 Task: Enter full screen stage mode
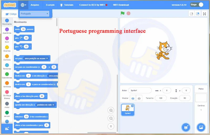pos(204,14)
